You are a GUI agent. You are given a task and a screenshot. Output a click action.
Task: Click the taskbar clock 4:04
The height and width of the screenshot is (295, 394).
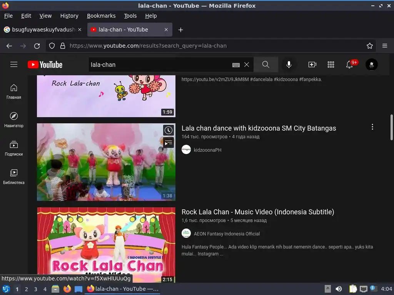click(x=386, y=289)
